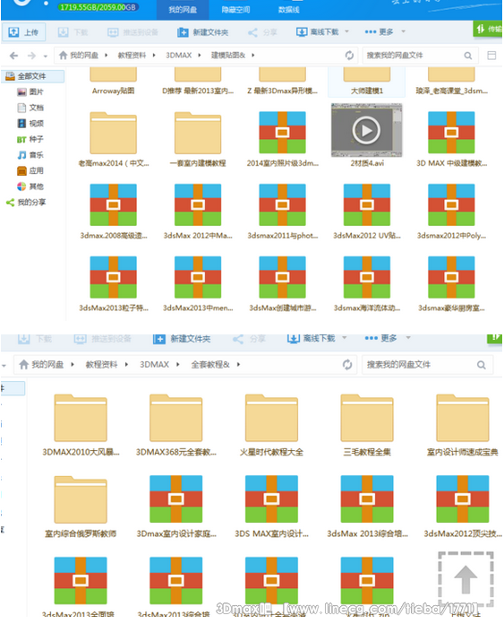Play the 2材质4.avi video thumbnail
Screen dimensions: 504x624
(366, 130)
